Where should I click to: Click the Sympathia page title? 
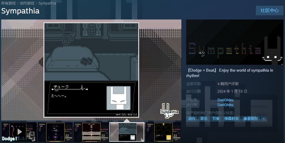[20, 11]
